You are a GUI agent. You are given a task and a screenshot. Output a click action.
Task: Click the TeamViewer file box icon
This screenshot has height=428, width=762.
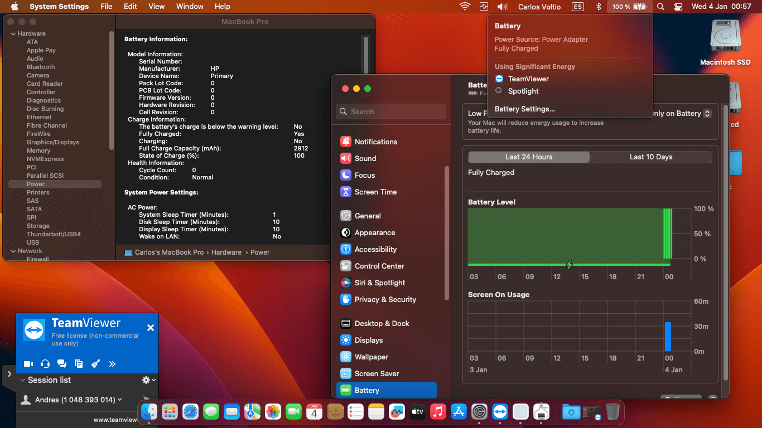pos(79,364)
